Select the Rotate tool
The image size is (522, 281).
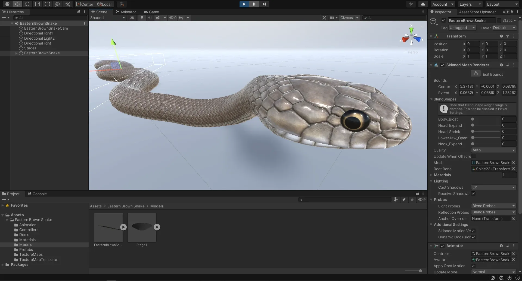(27, 4)
